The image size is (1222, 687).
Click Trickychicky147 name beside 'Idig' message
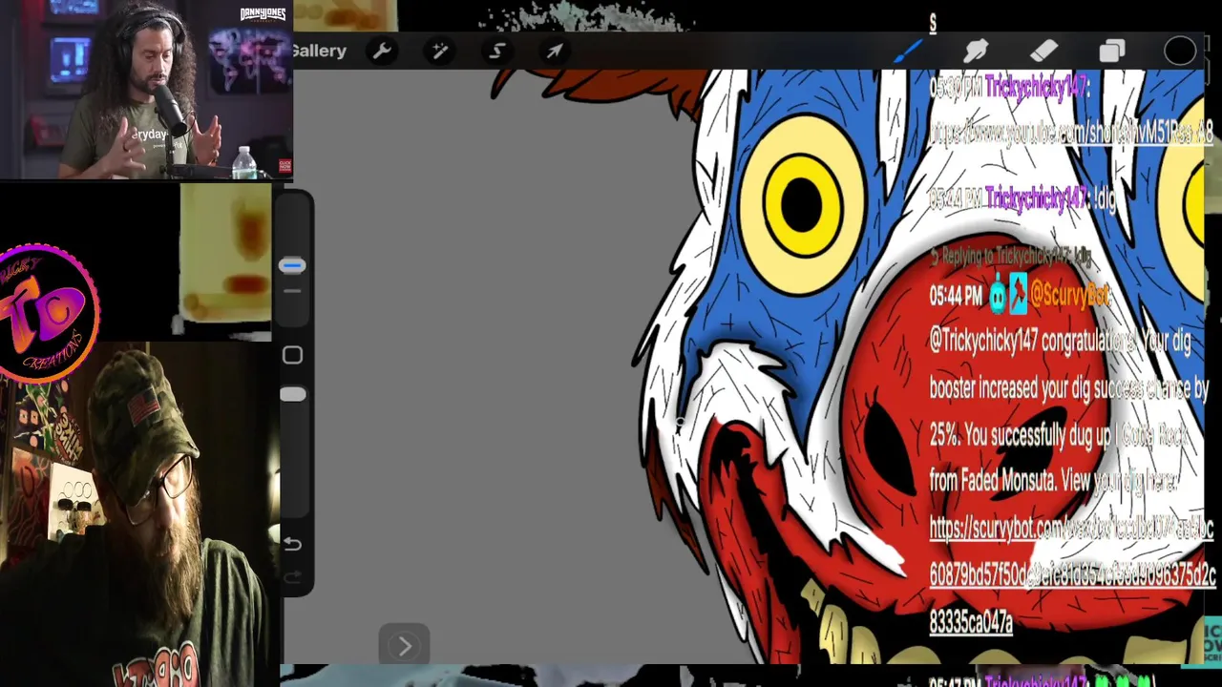[1036, 198]
